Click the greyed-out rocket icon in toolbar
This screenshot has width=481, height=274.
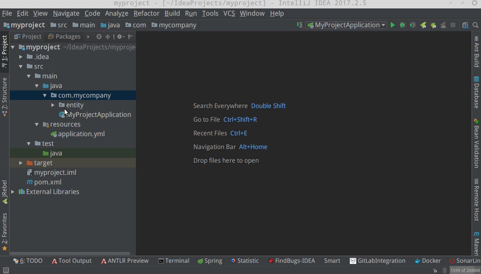[x=443, y=25]
